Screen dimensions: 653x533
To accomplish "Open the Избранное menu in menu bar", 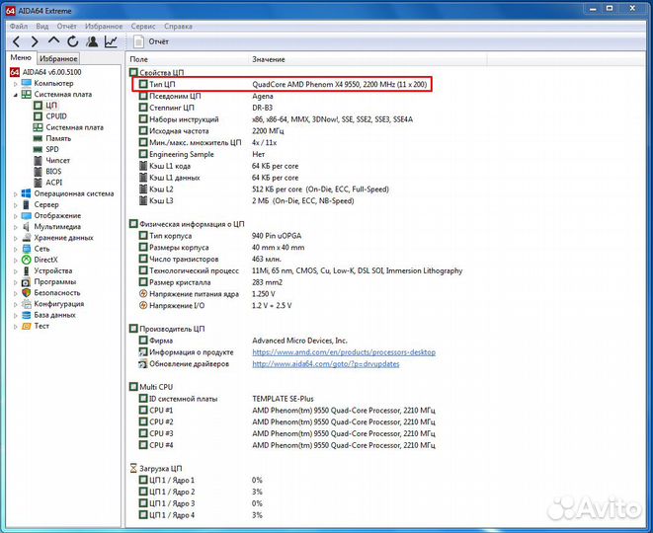I will pyautogui.click(x=104, y=27).
